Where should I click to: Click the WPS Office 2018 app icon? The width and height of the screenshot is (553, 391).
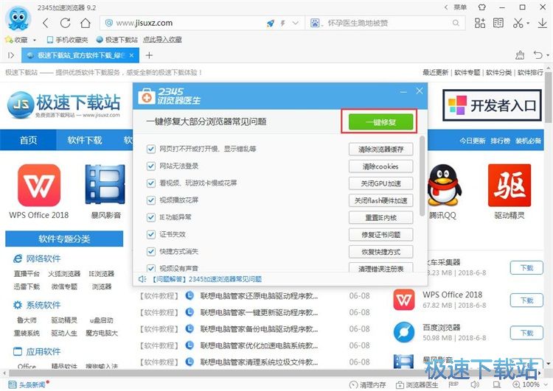coord(39,186)
